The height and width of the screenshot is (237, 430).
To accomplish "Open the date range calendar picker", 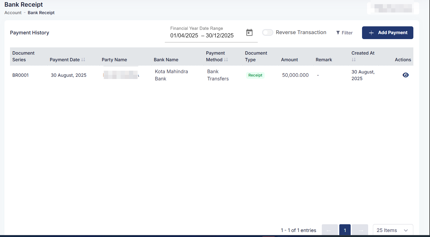I will point(249,32).
